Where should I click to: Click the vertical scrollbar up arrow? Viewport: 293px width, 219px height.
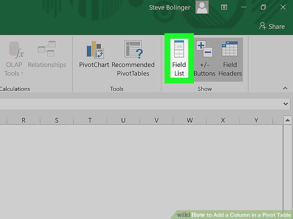[x=288, y=120]
